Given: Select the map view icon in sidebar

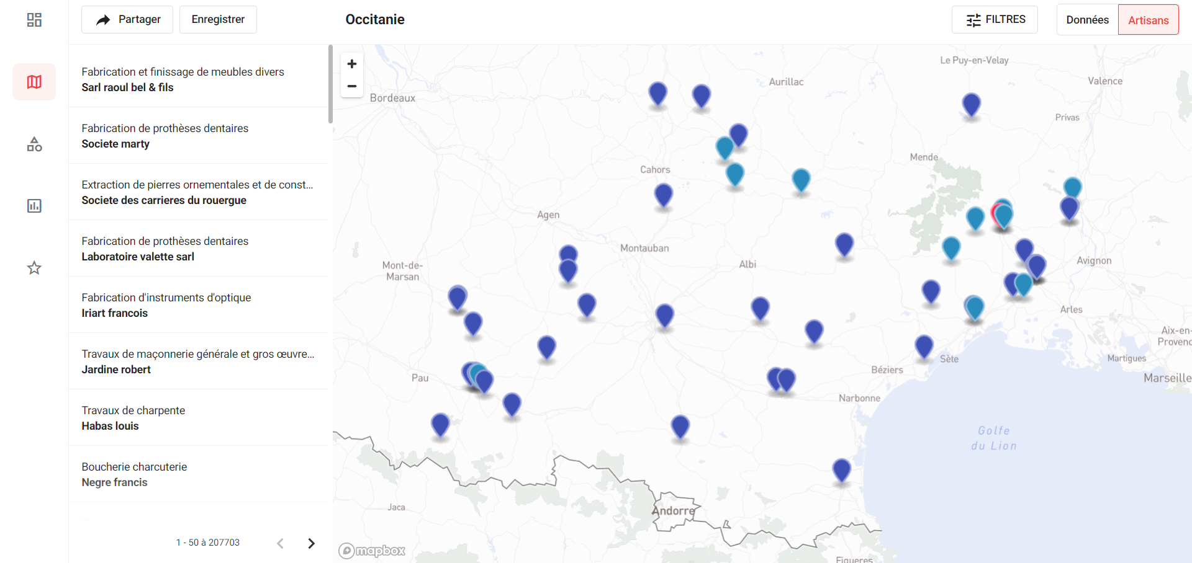Looking at the screenshot, I should (x=34, y=82).
